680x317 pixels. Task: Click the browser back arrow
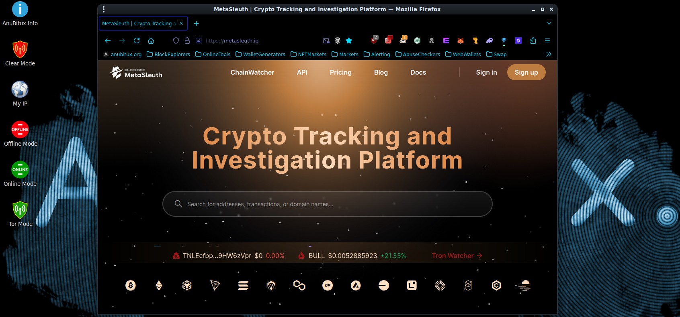(x=108, y=41)
